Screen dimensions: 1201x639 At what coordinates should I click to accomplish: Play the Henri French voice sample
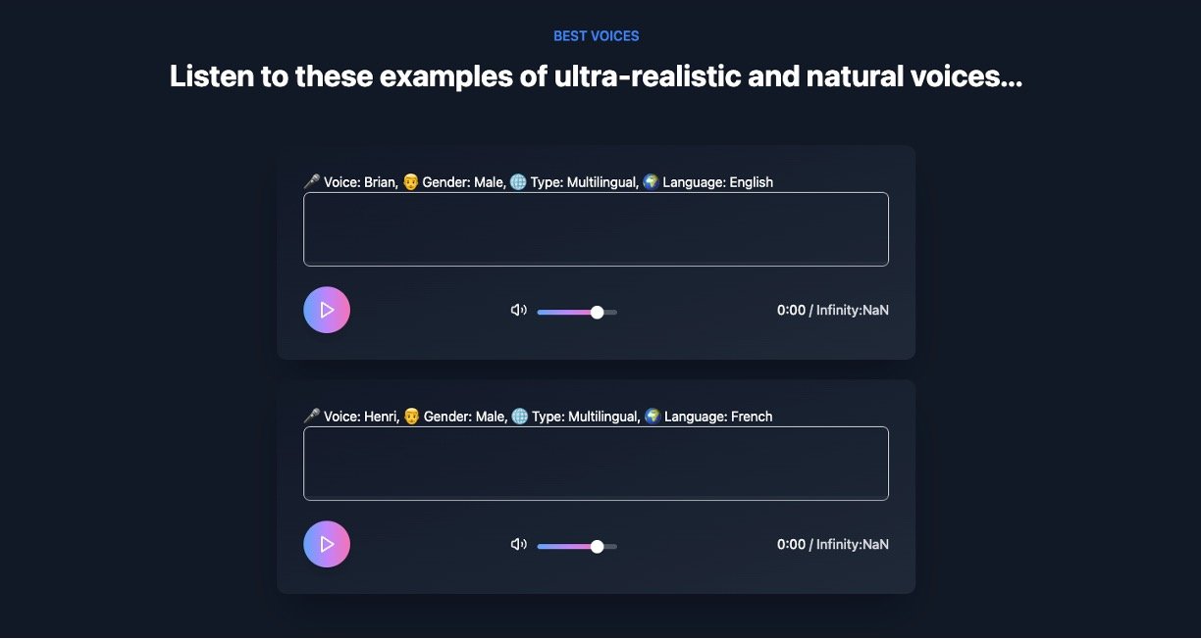tap(327, 544)
